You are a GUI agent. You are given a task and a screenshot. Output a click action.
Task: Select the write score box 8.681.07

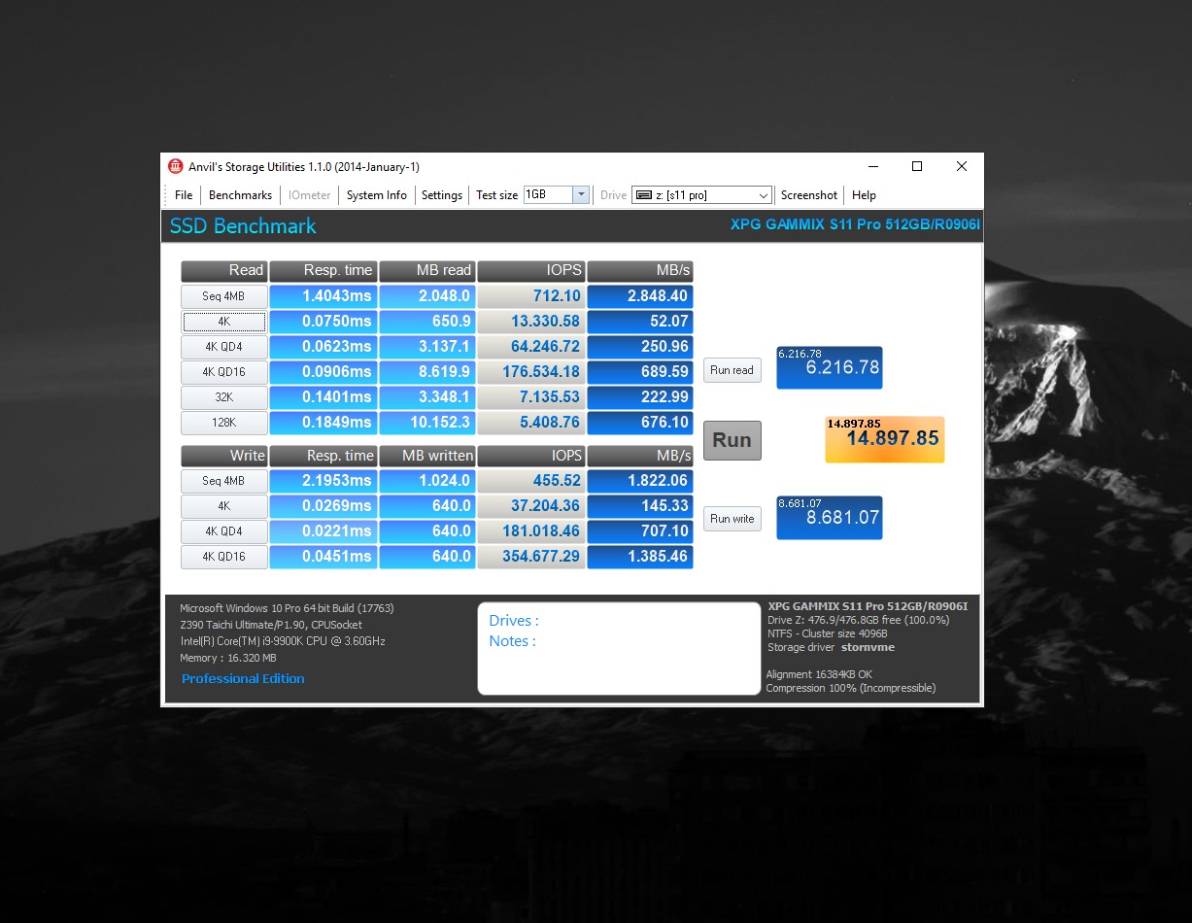pyautogui.click(x=830, y=518)
